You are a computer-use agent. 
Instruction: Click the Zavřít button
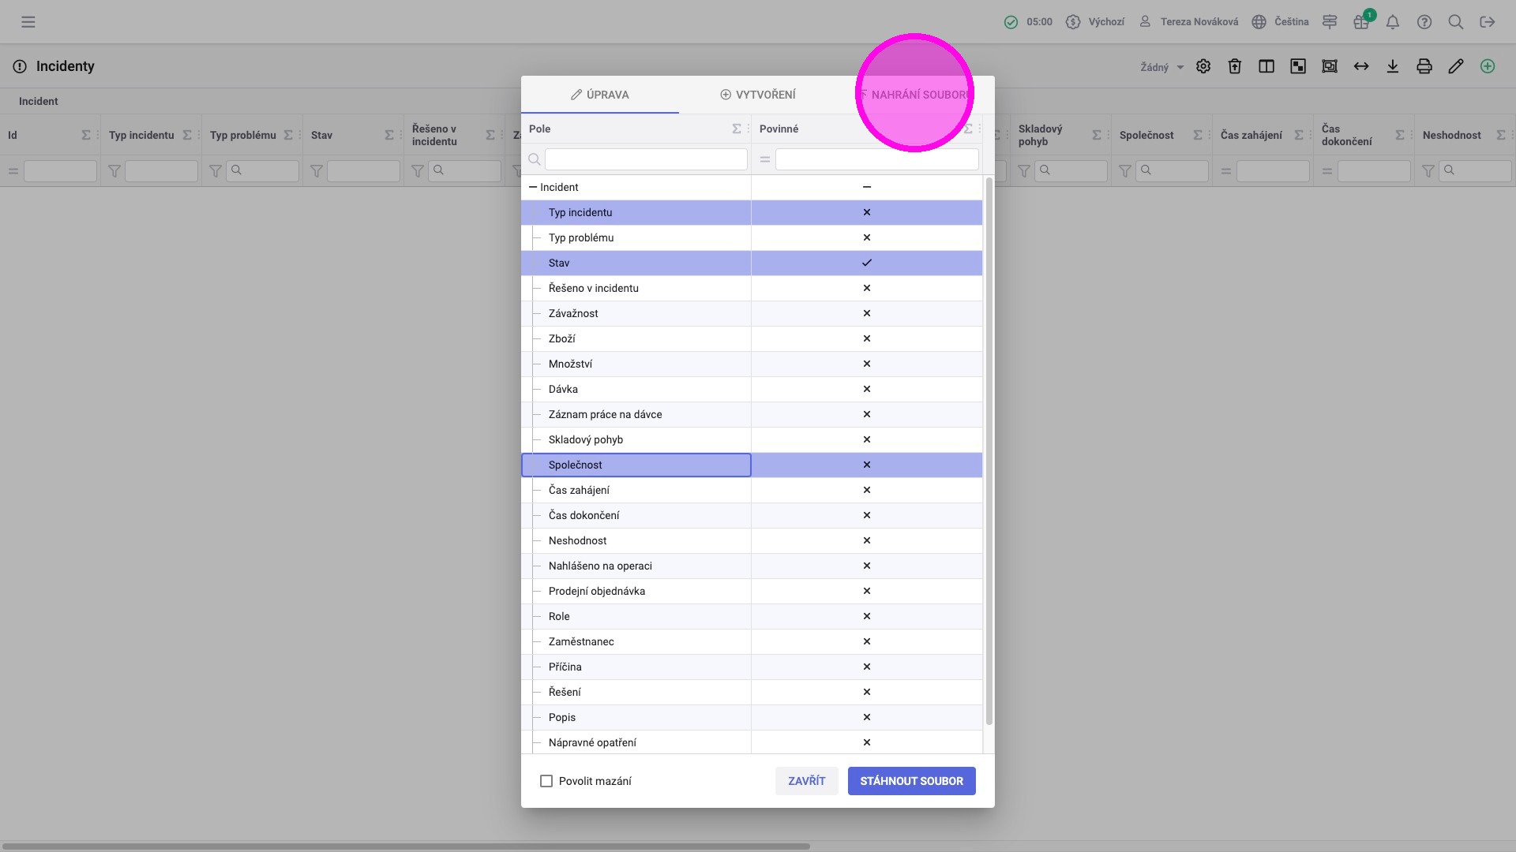(x=806, y=781)
